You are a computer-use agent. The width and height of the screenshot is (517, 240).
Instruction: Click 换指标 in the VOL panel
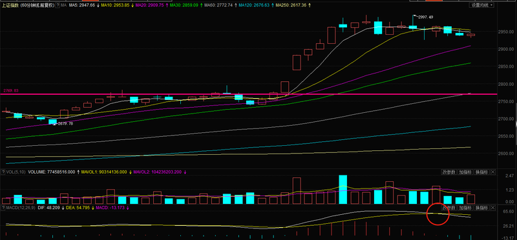[481, 172]
